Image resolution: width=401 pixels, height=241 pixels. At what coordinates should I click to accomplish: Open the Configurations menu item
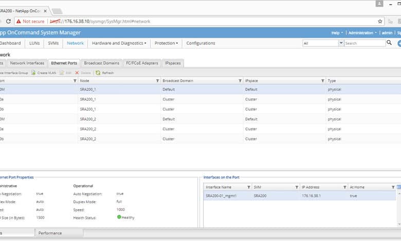coord(200,43)
